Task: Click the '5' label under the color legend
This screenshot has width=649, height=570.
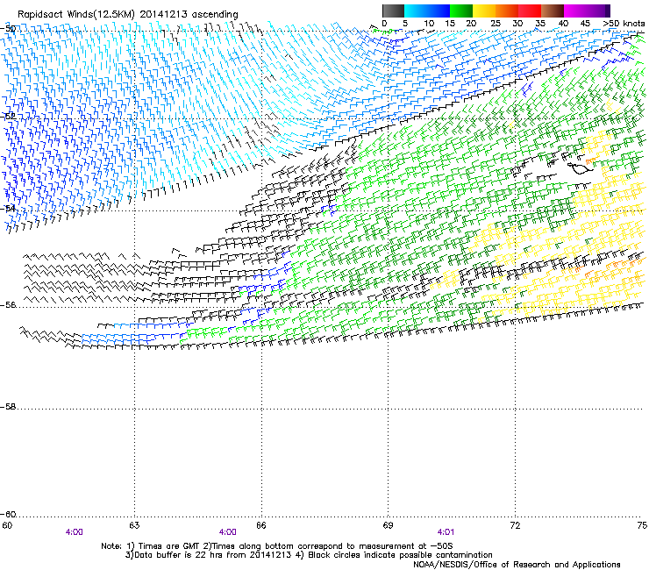Action: [405, 24]
